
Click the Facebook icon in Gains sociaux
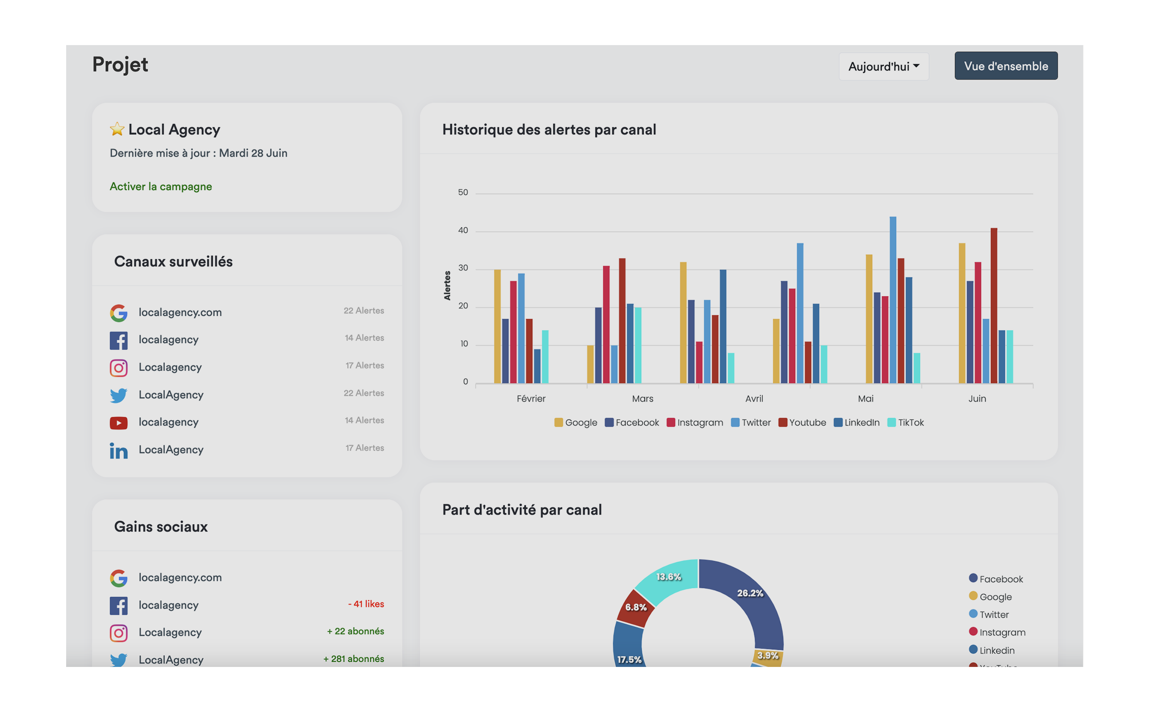click(x=118, y=605)
